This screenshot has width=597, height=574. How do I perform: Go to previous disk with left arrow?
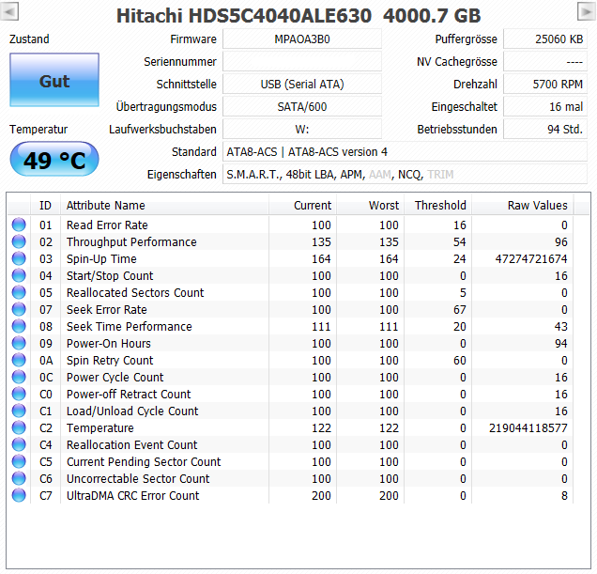(8, 11)
